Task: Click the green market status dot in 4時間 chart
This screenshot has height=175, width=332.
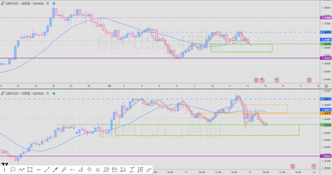Action: click(53, 3)
